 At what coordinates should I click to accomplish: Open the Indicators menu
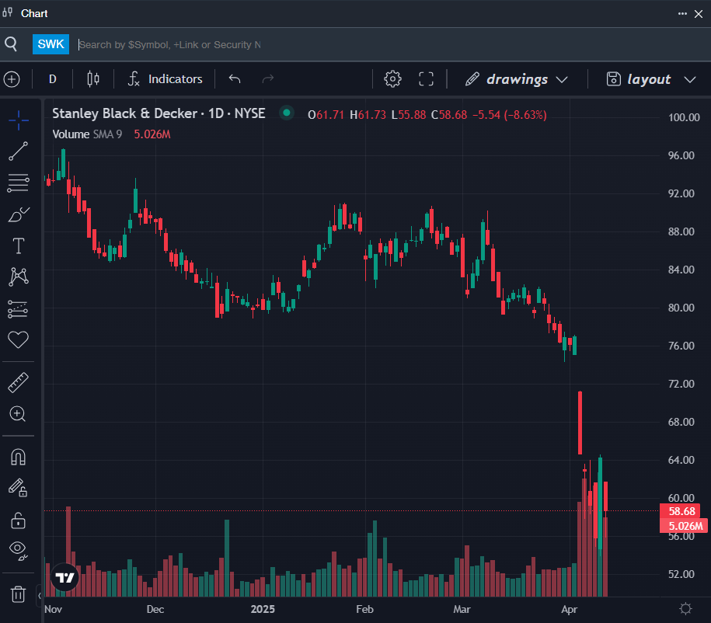coord(165,79)
